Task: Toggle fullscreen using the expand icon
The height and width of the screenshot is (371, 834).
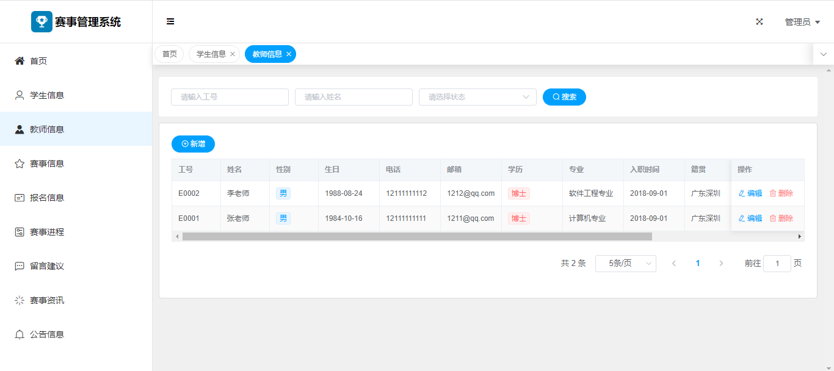Action: click(x=760, y=22)
